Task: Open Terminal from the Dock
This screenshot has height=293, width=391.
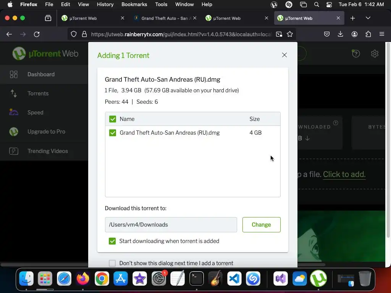Action: [x=197, y=279]
